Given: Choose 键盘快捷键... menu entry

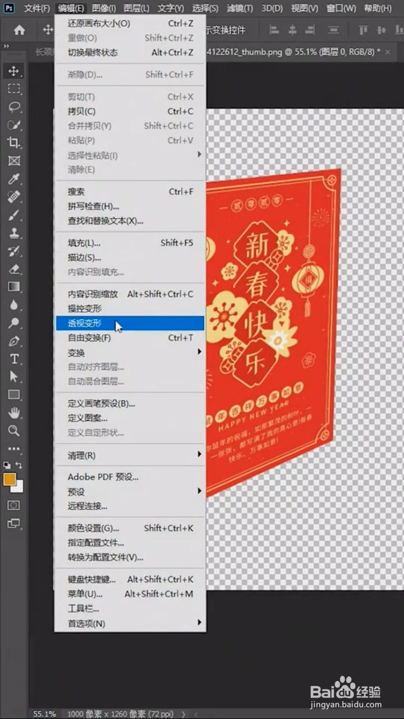Looking at the screenshot, I should (130, 579).
